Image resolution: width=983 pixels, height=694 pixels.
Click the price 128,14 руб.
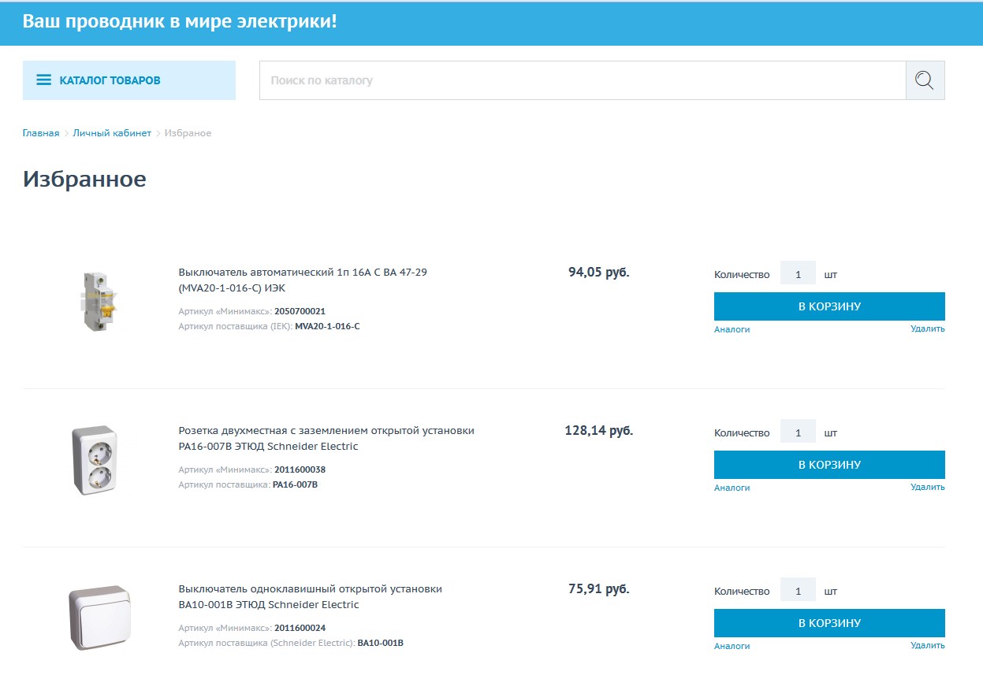(x=599, y=431)
